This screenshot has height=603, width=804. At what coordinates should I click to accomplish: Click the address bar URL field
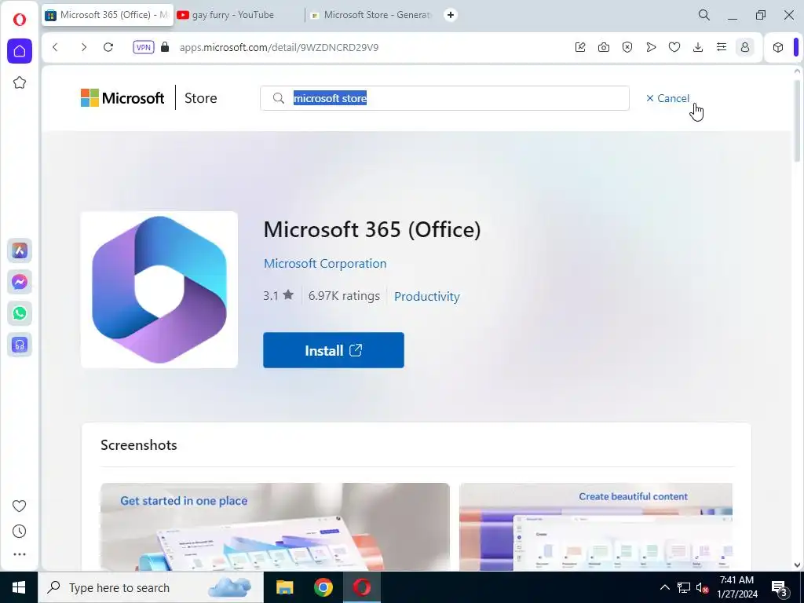[279, 47]
